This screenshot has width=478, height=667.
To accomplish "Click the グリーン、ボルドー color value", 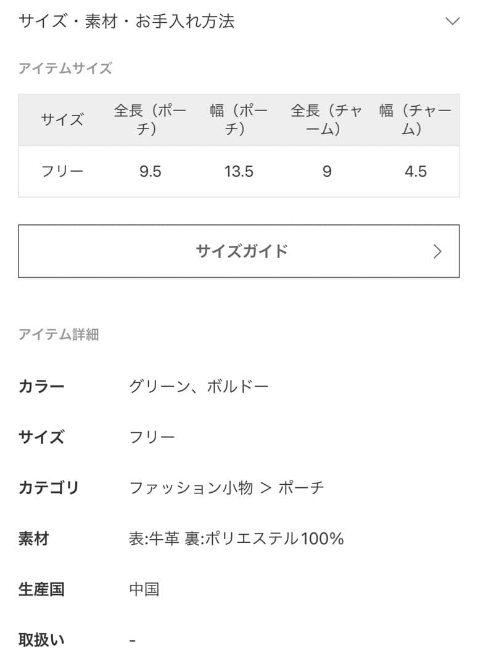I will [199, 387].
